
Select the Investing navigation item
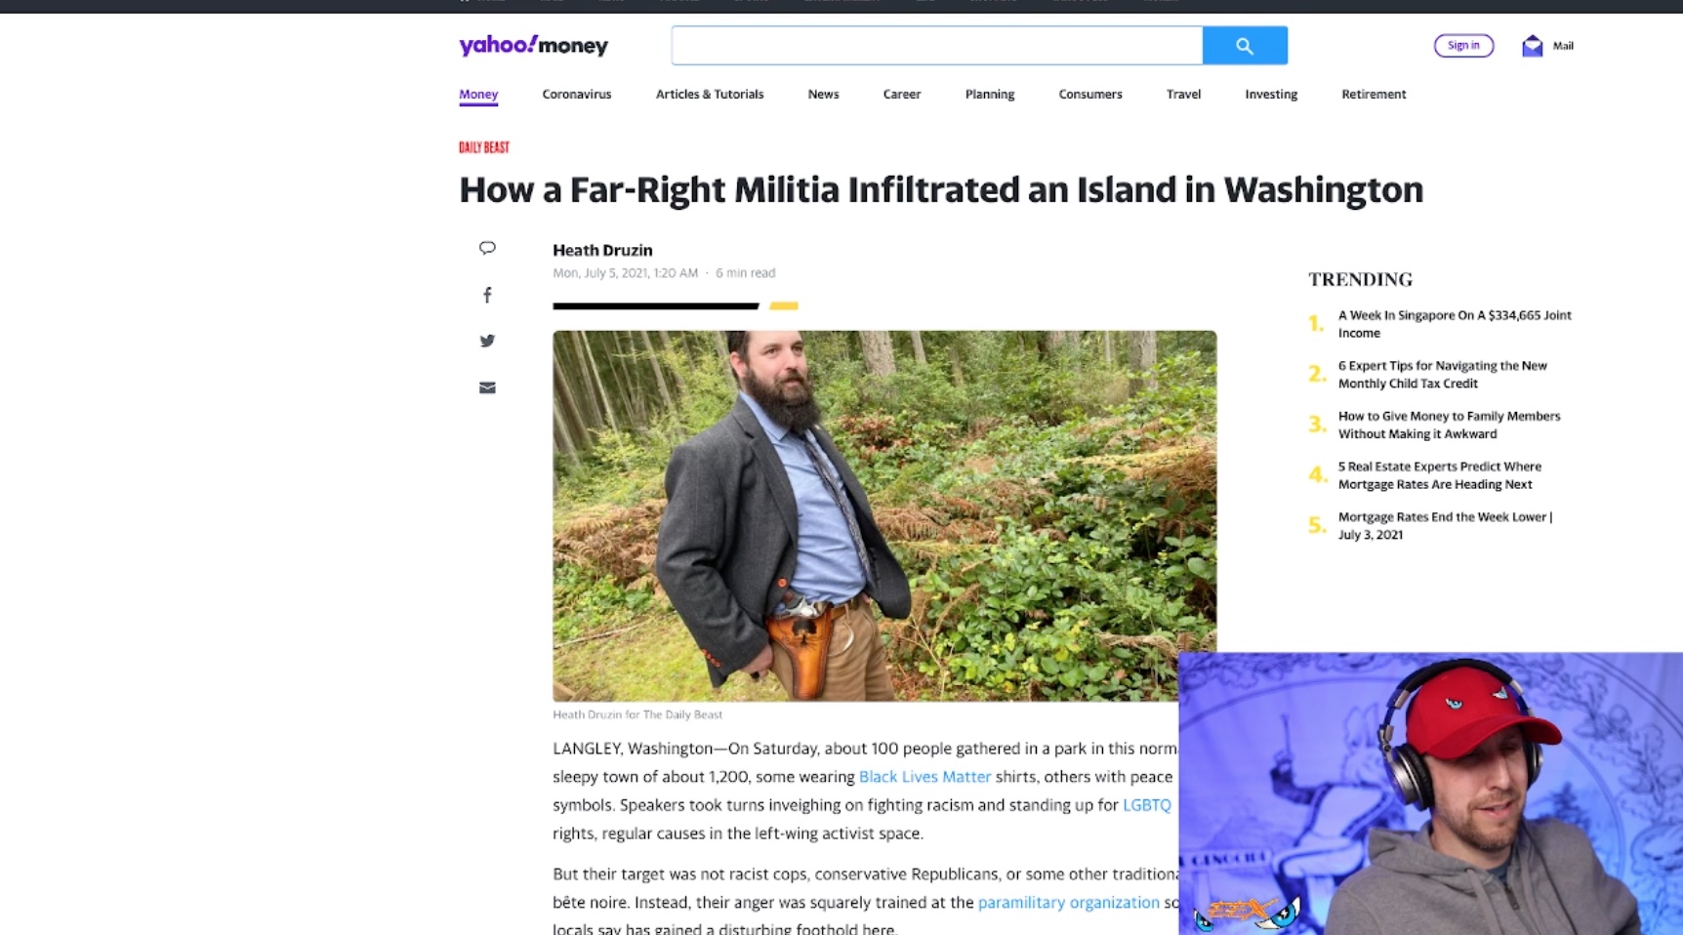pyautogui.click(x=1271, y=94)
